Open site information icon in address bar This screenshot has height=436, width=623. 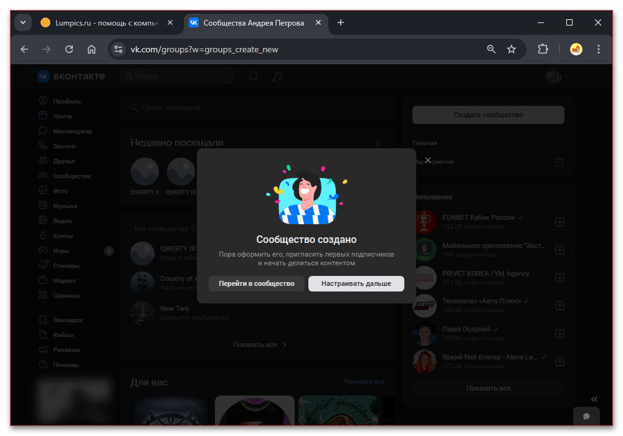pyautogui.click(x=119, y=49)
